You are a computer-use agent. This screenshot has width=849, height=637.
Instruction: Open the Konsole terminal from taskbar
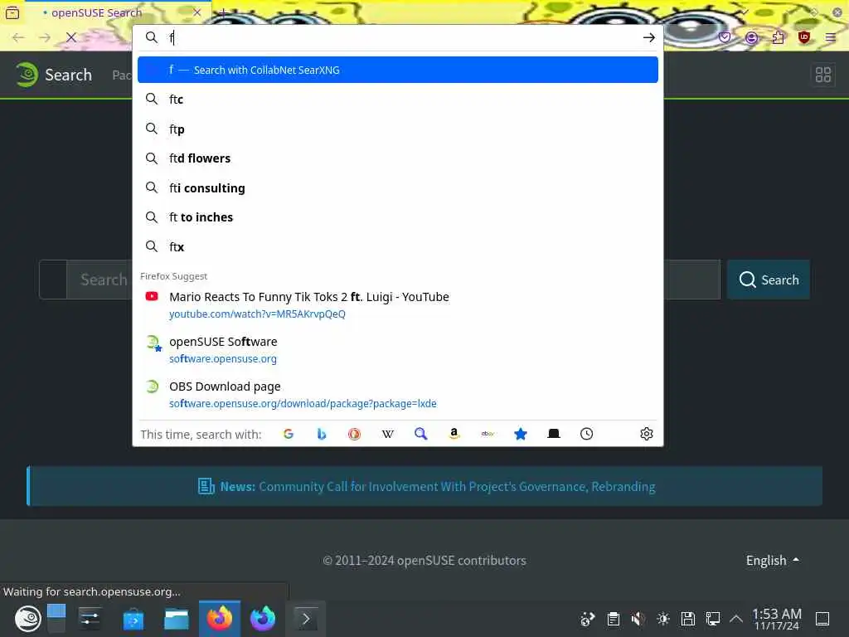coord(305,619)
